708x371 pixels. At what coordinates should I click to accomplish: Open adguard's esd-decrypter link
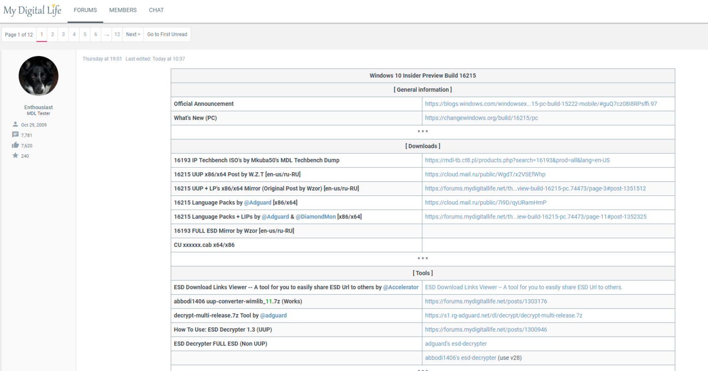pyautogui.click(x=456, y=343)
